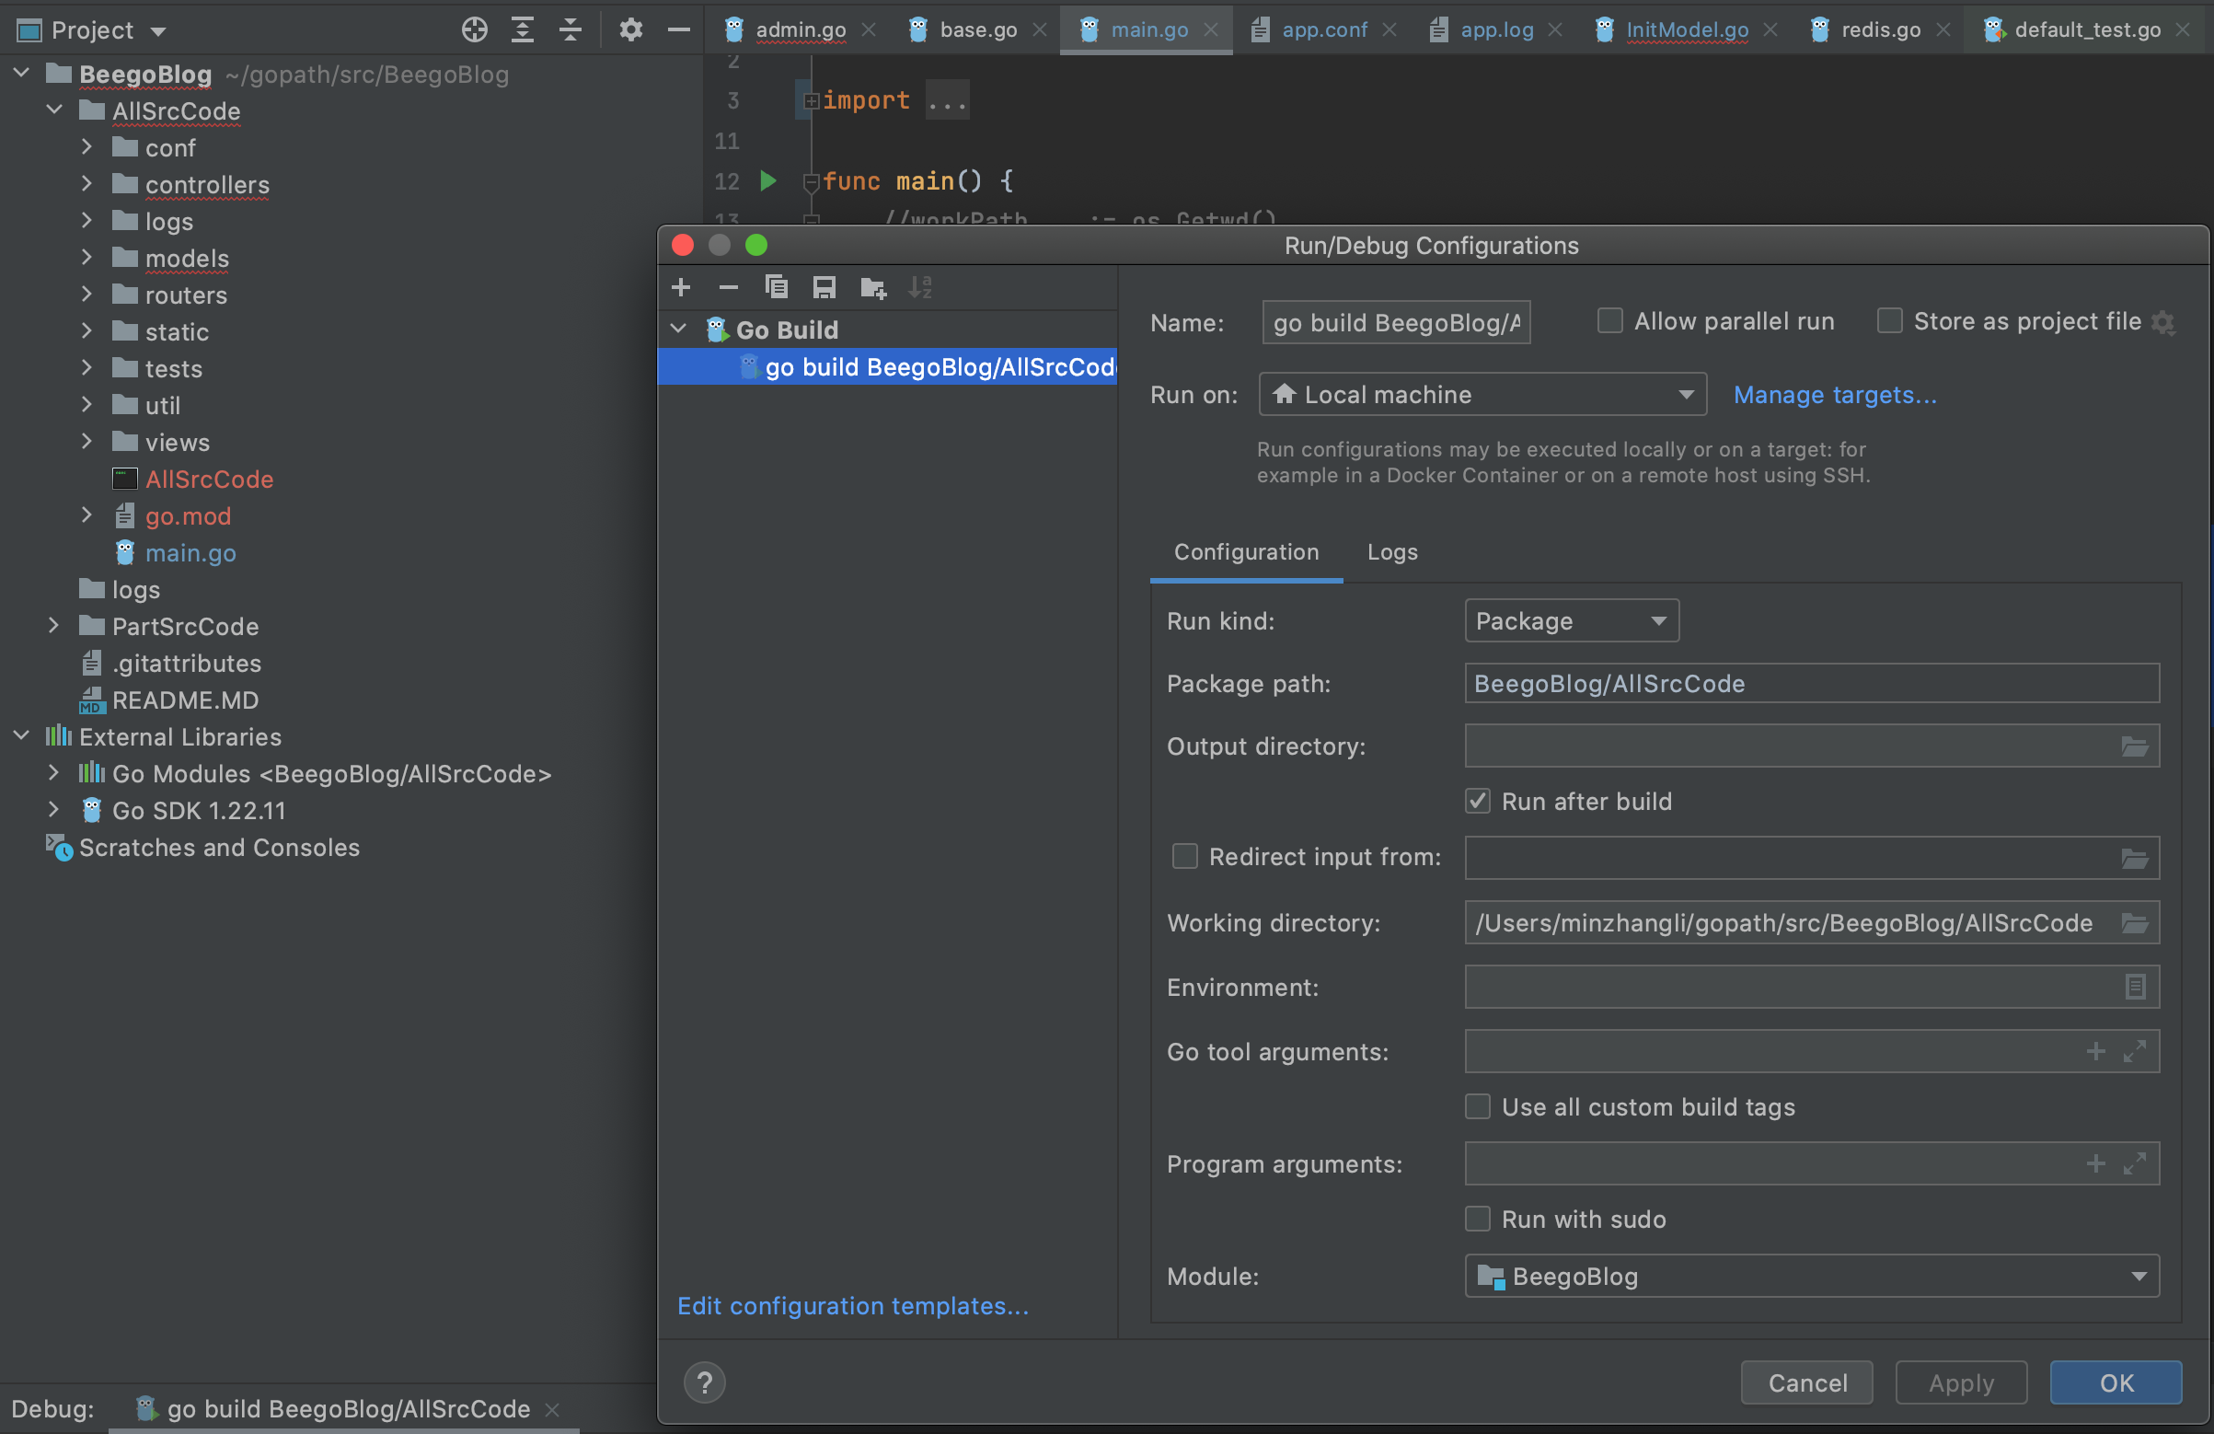Enable Run with sudo

(x=1477, y=1219)
